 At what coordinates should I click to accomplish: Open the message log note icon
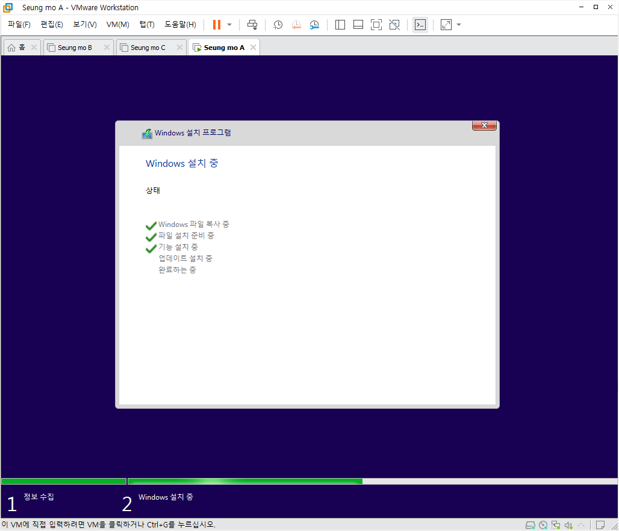pyautogui.click(x=600, y=525)
